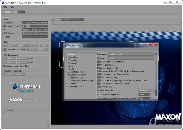Open the Scheme dropdown
183x130 pixels.
(131, 58)
